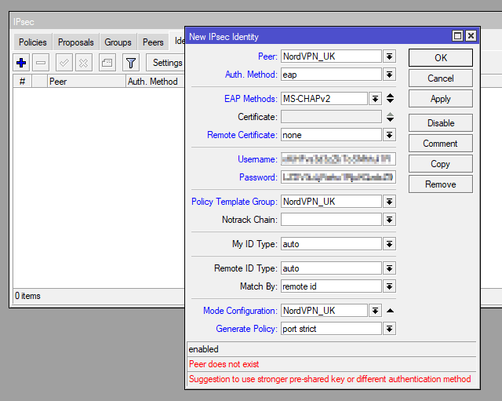Click the Username input field
The image size is (502, 401).
coord(338,159)
